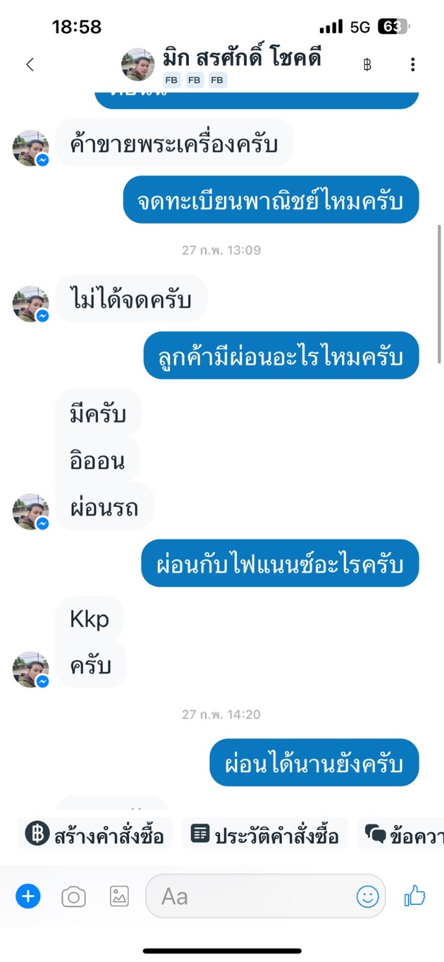The width and height of the screenshot is (444, 962).
Task: Tap sender avatar beside ไม่ได้จดครับ message
Action: pos(31,304)
